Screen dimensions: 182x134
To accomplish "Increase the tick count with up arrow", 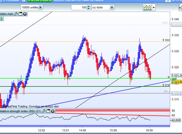I will [89, 6].
